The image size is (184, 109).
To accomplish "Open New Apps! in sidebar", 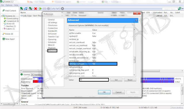I will pos(9,39).
